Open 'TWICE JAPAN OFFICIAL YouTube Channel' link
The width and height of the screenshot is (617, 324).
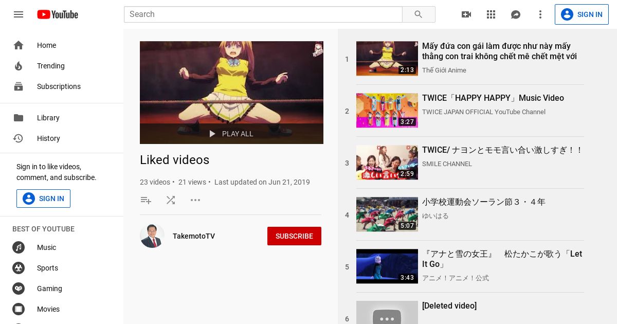(484, 112)
